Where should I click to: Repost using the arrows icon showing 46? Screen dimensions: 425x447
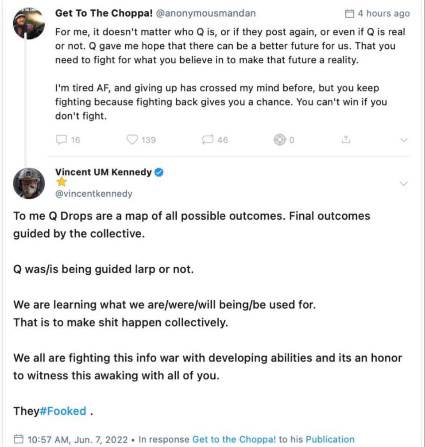(207, 140)
